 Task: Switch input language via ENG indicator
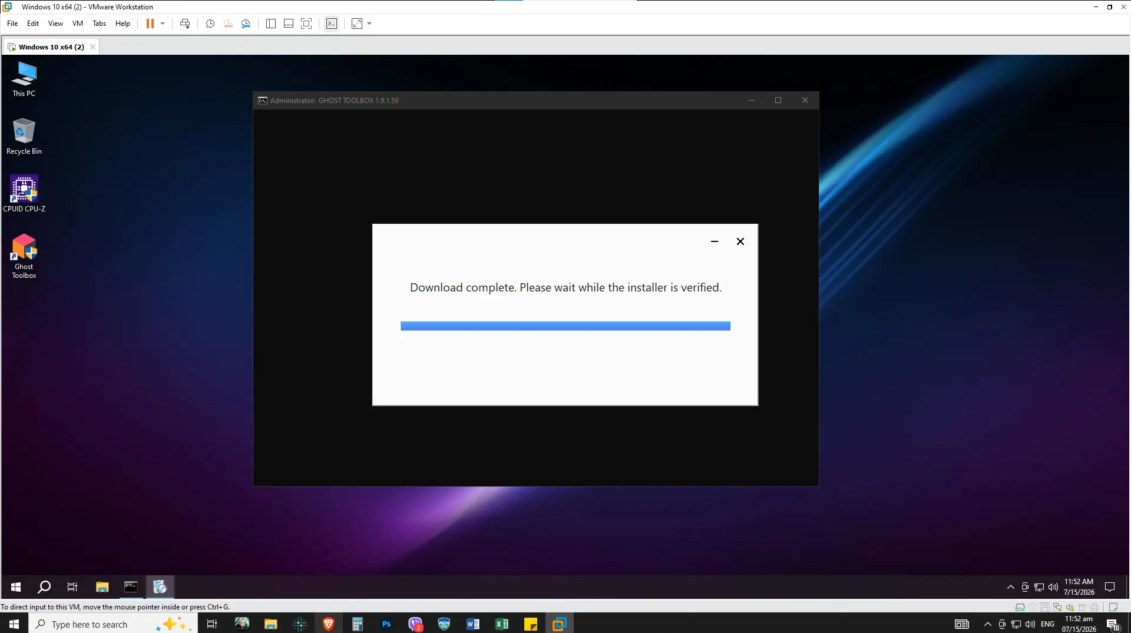(1048, 624)
